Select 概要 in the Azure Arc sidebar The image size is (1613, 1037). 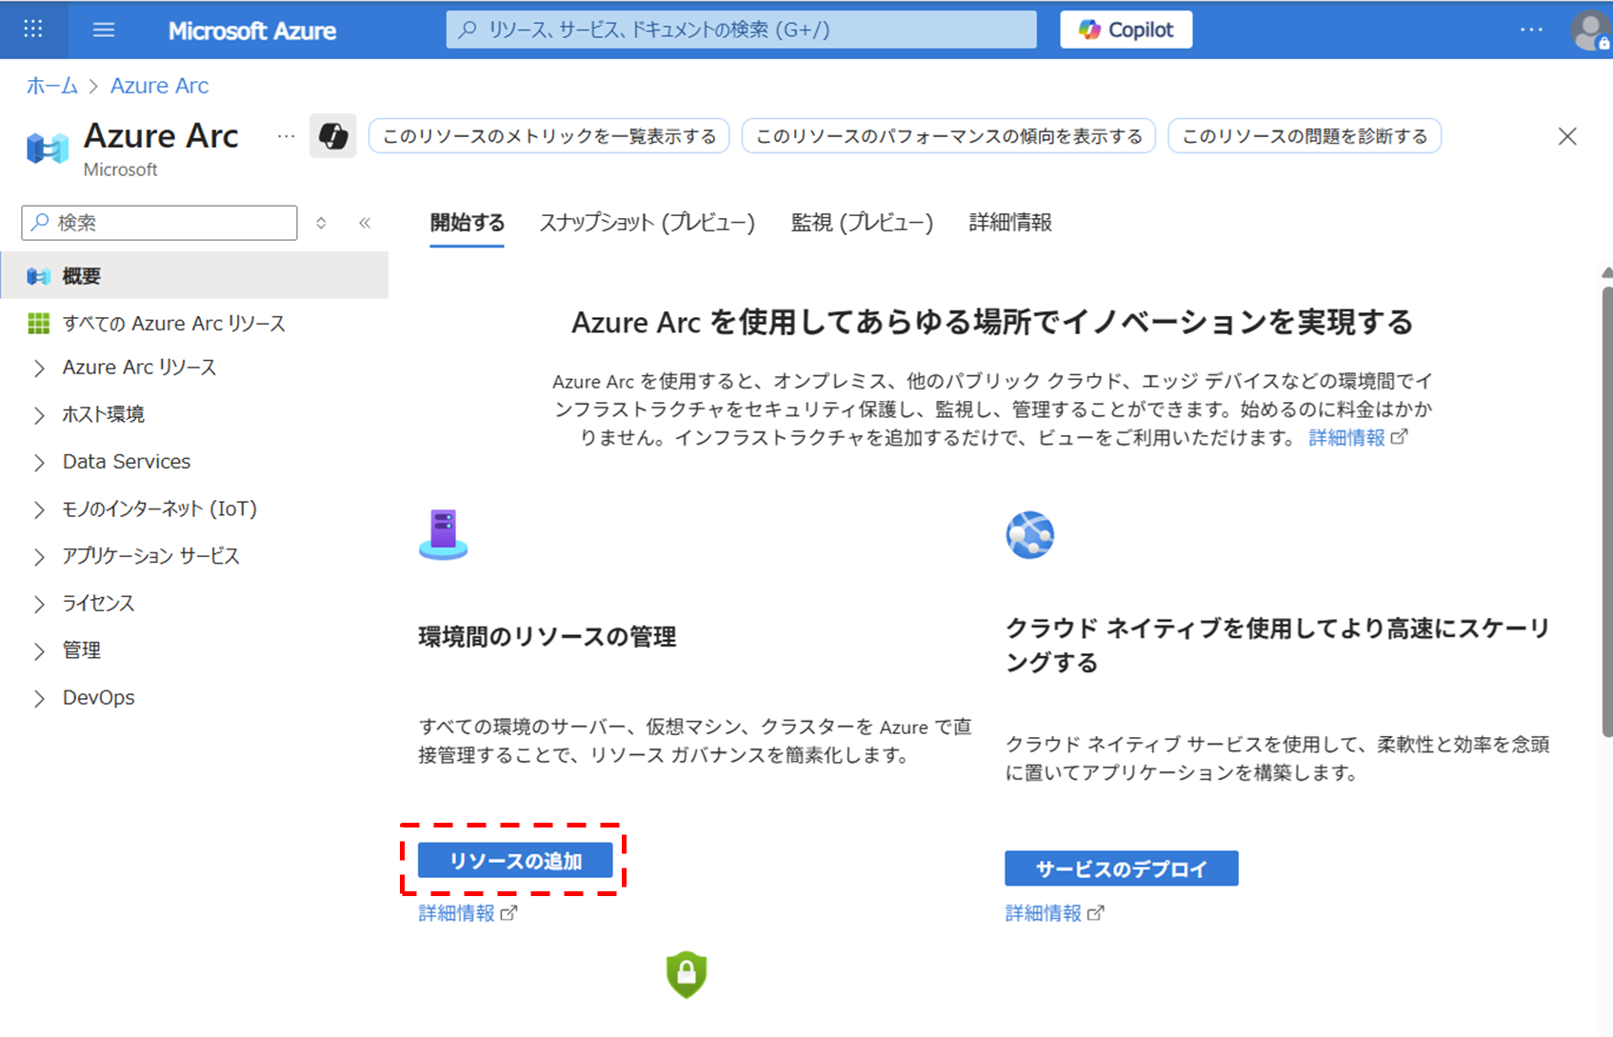pyautogui.click(x=82, y=275)
